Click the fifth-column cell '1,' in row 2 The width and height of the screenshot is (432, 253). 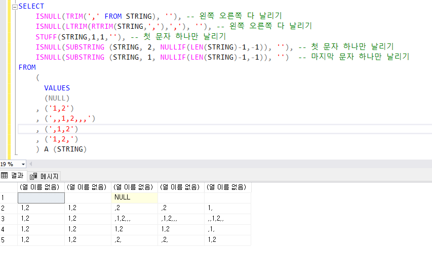point(227,209)
